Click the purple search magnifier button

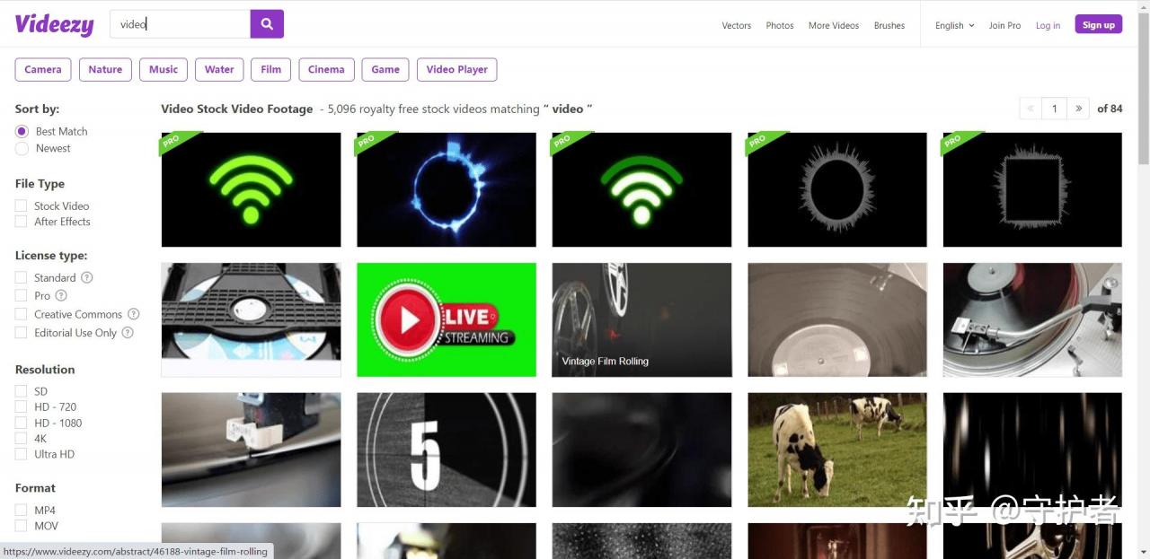pyautogui.click(x=267, y=24)
